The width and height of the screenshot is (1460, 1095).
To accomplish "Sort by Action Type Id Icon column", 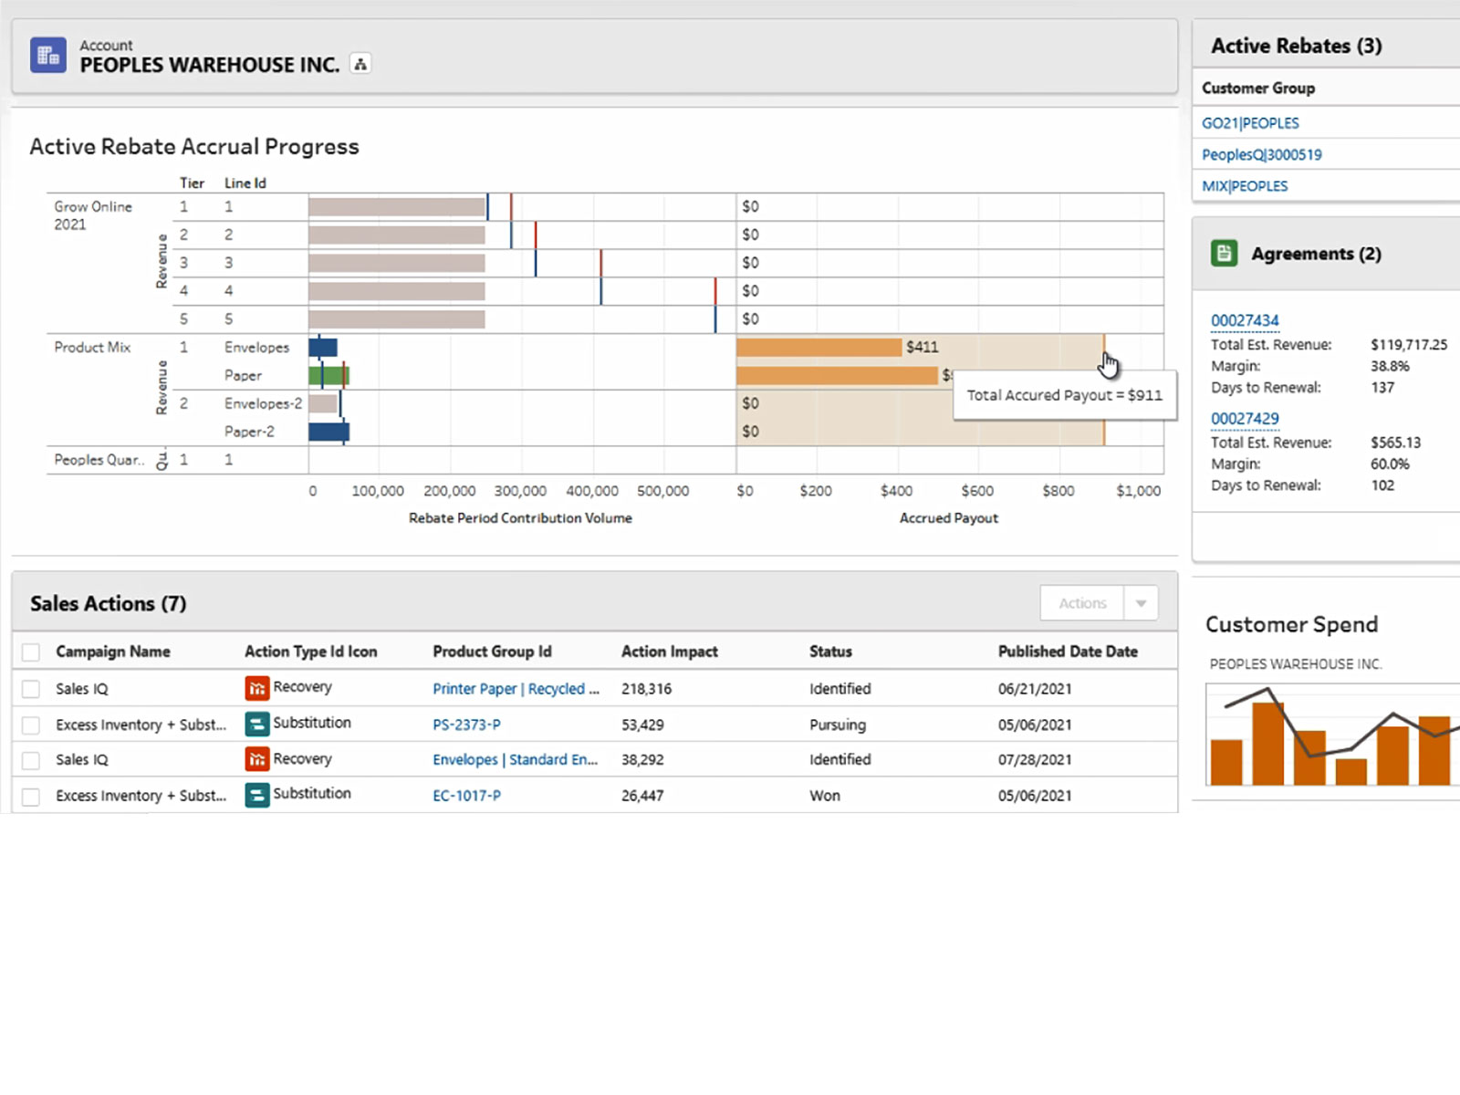I will (x=310, y=652).
